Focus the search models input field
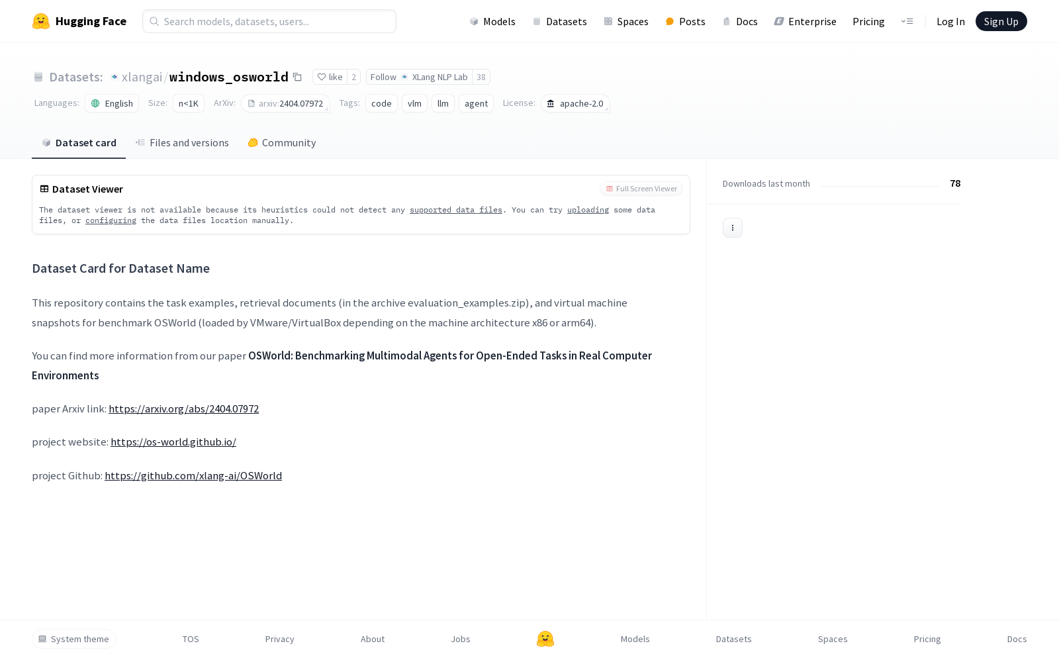This screenshot has height=662, width=1059. pyautogui.click(x=269, y=21)
